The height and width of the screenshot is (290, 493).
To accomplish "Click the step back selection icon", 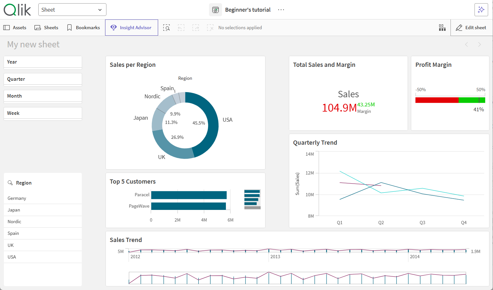I will point(181,28).
